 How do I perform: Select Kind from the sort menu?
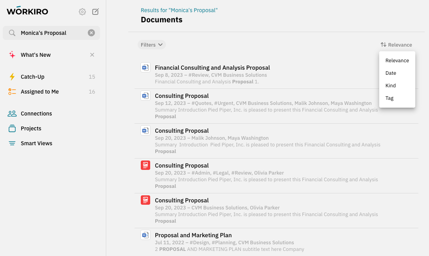click(391, 85)
